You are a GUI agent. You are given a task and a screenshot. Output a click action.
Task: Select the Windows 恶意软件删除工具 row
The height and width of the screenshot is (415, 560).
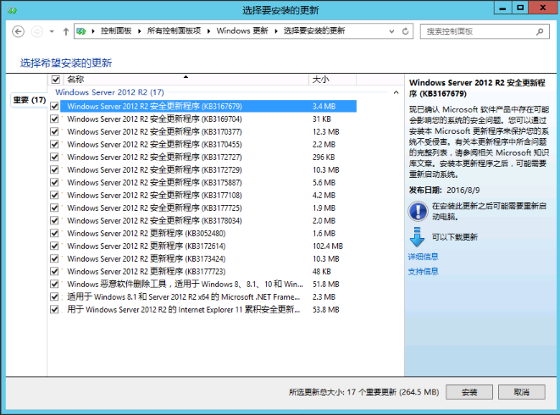(x=208, y=285)
